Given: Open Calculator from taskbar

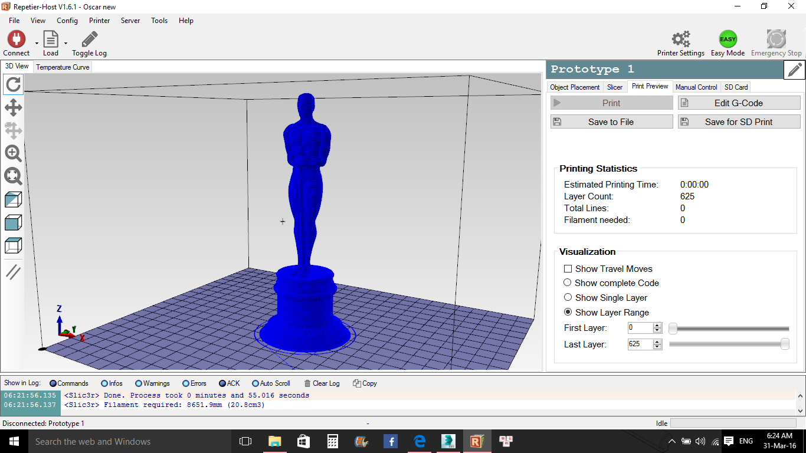Looking at the screenshot, I should pyautogui.click(x=332, y=441).
